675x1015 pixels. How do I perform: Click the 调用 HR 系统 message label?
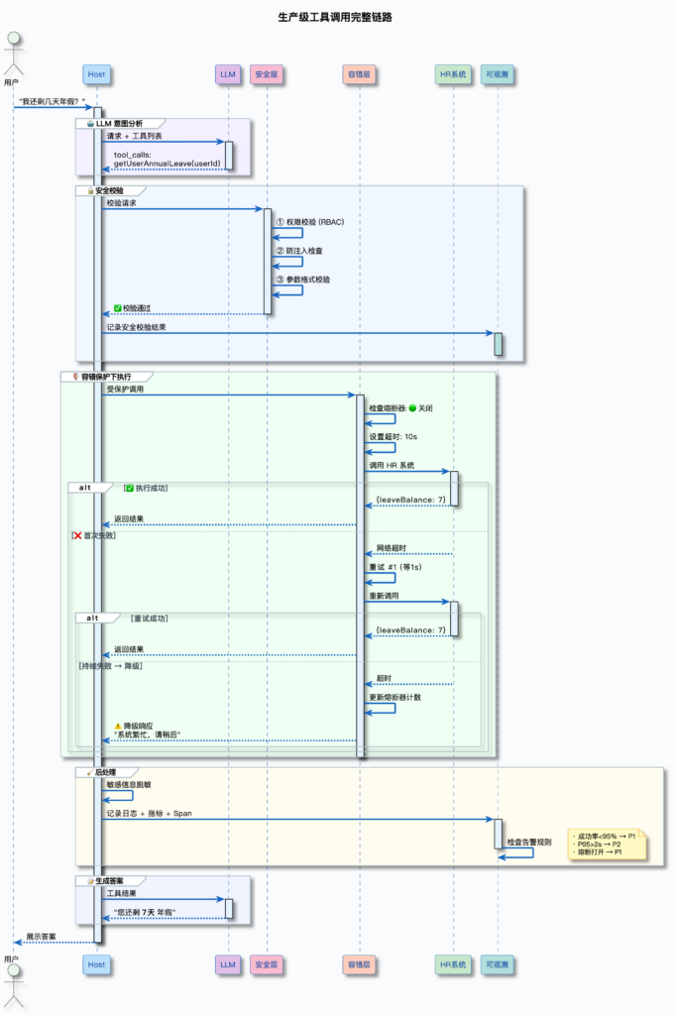click(392, 465)
